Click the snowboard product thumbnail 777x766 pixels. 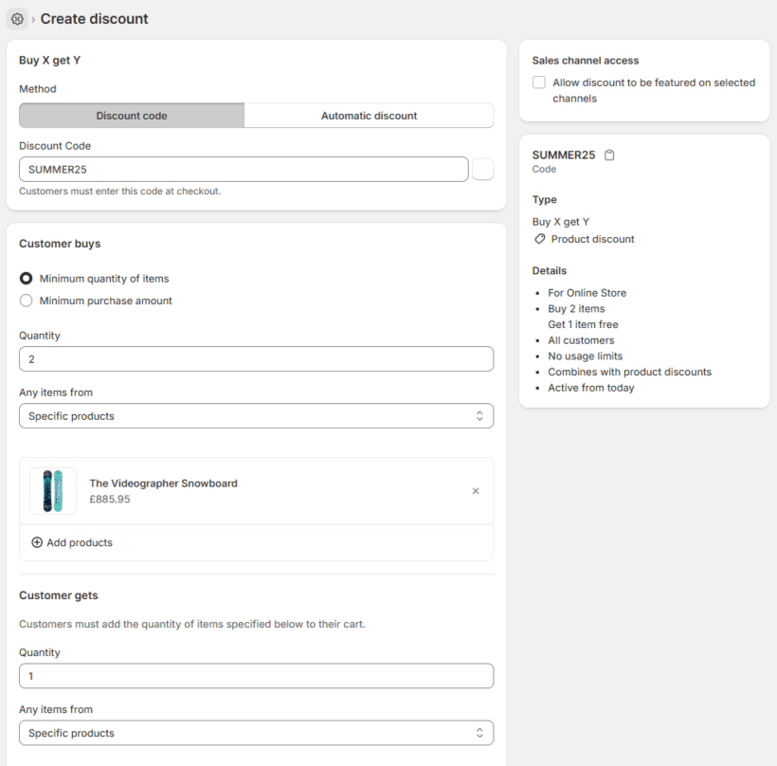[53, 491]
